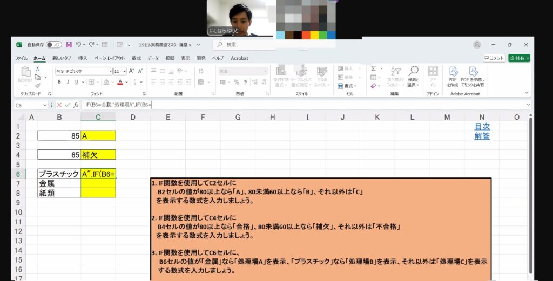The height and width of the screenshot is (281, 553).
Task: Switch to the 挿入 ribbon tab
Action: point(83,58)
